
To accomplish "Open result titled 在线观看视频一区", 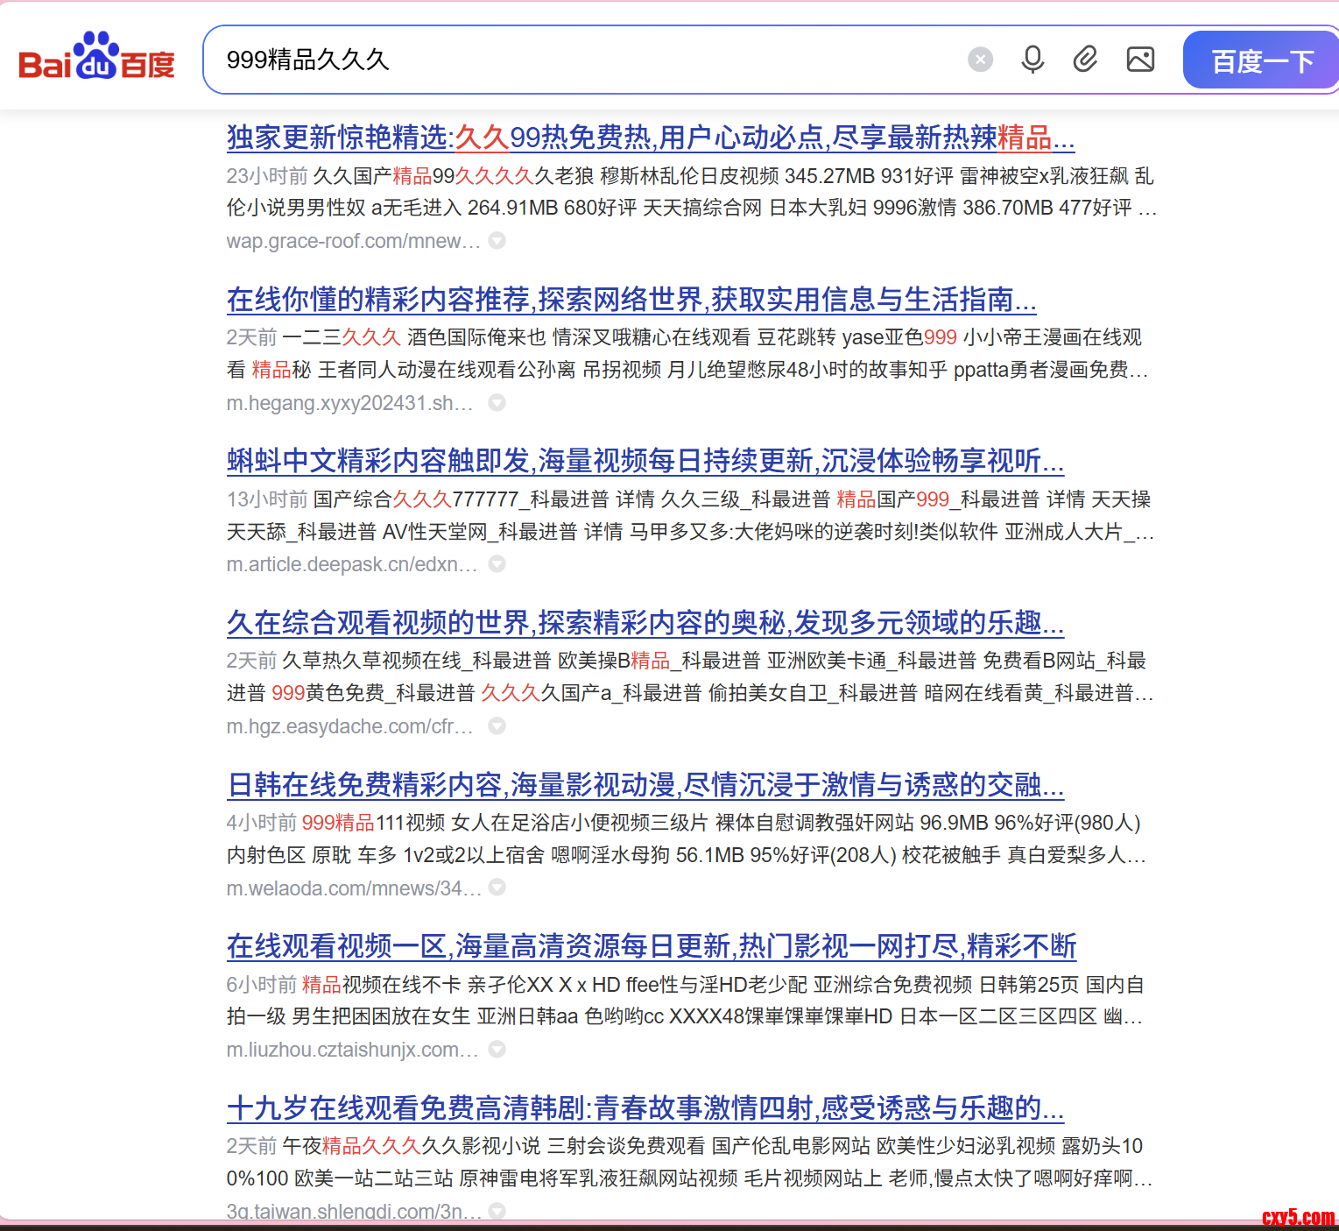I will pyautogui.click(x=651, y=946).
